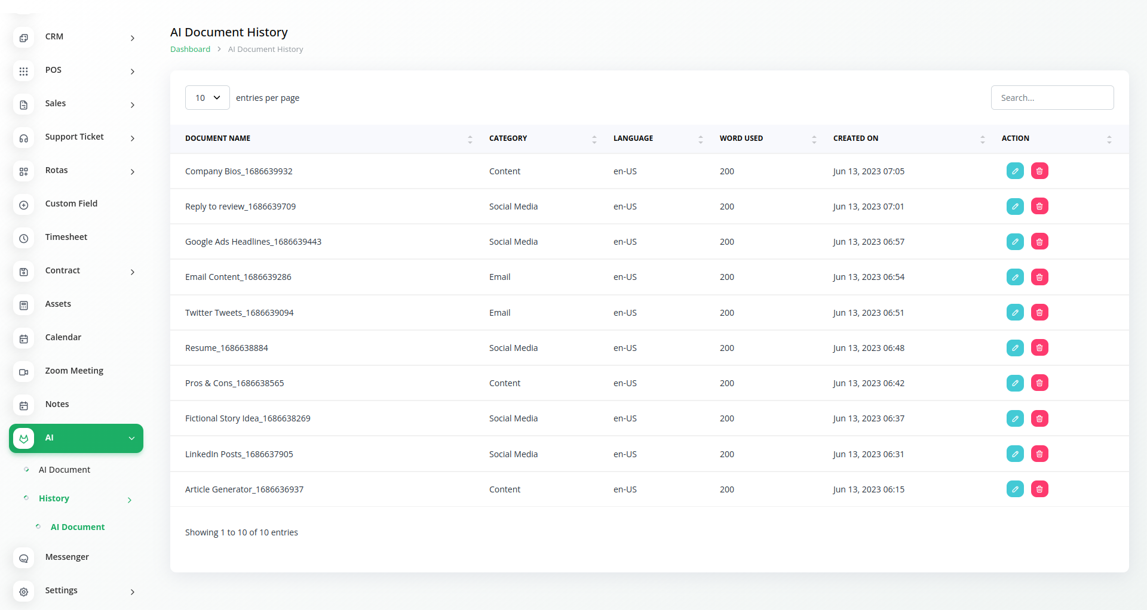This screenshot has width=1147, height=610.
Task: Open the entries per page dropdown
Action: 207,98
